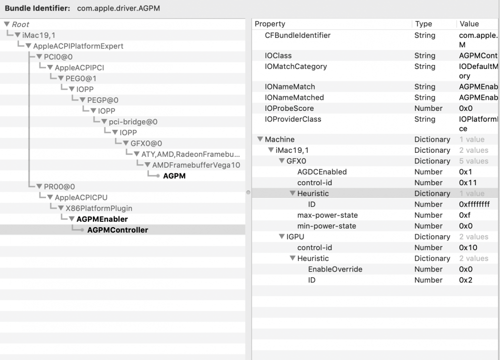Collapse the PCI0@0 disclosure triangle
The image size is (500, 360).
pyautogui.click(x=39, y=56)
